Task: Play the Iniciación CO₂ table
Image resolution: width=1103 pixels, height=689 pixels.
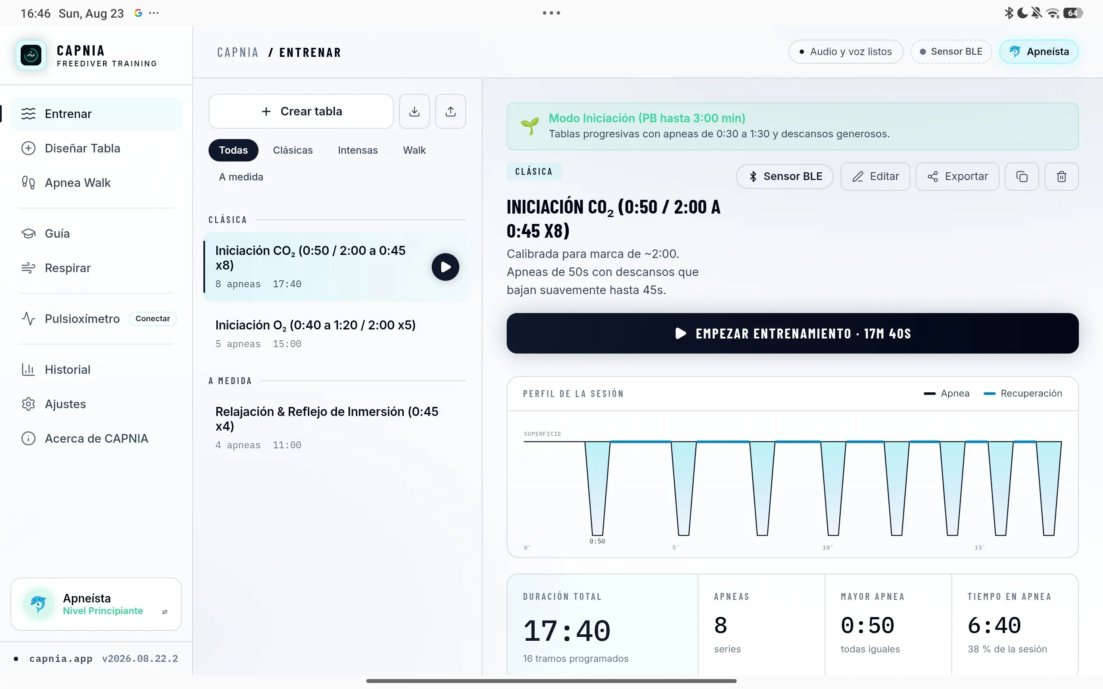Action: click(446, 267)
